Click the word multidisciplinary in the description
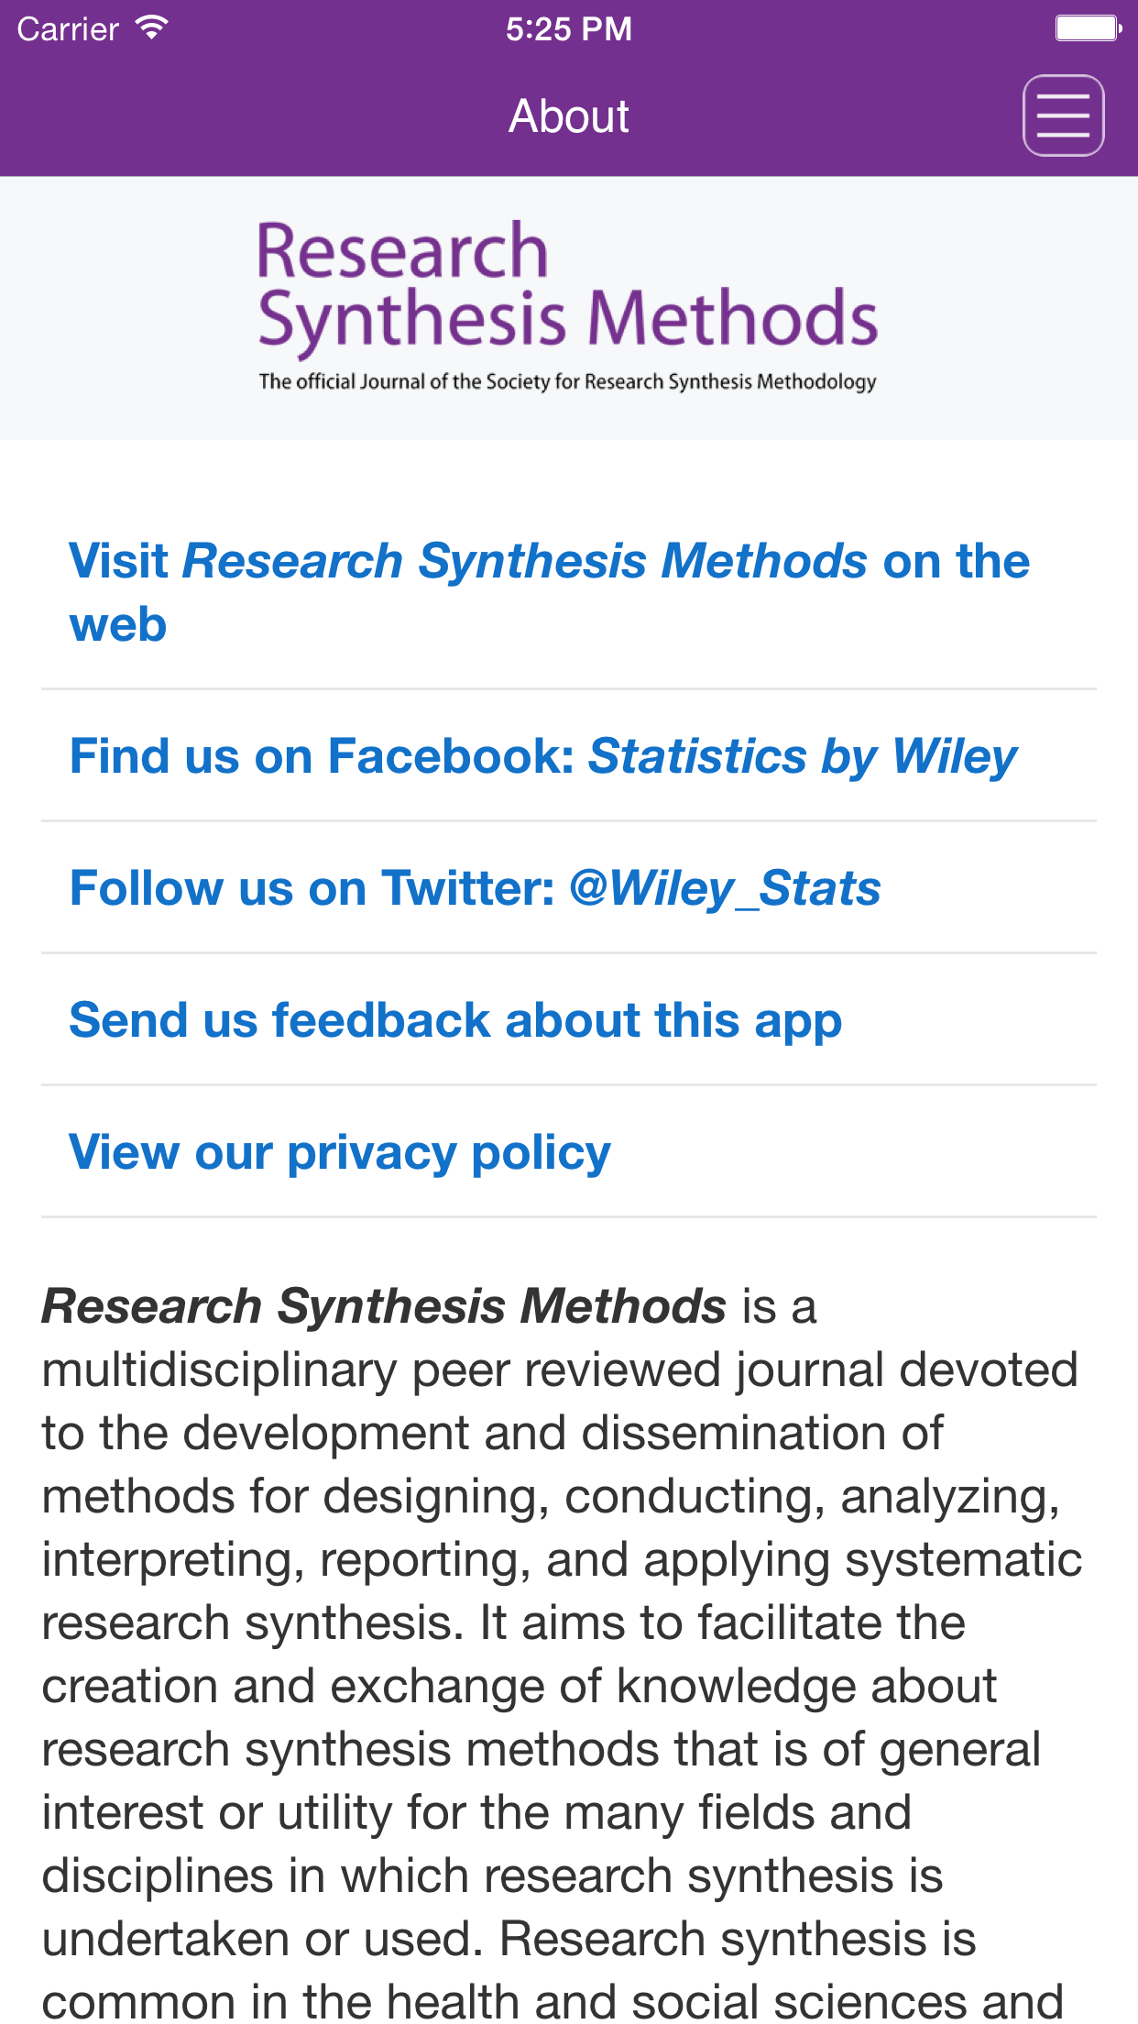 click(219, 1369)
